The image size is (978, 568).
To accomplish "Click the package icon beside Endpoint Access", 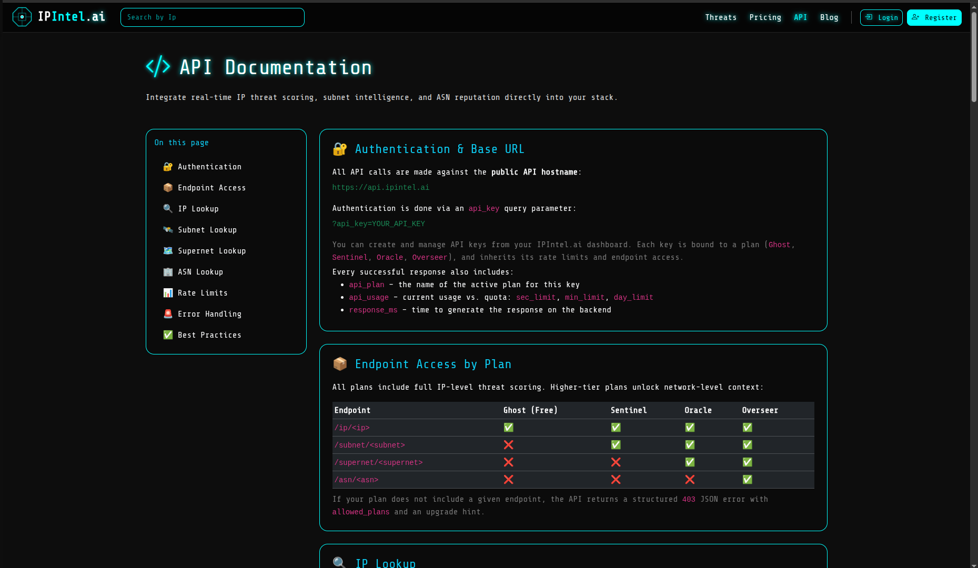I will pos(168,188).
